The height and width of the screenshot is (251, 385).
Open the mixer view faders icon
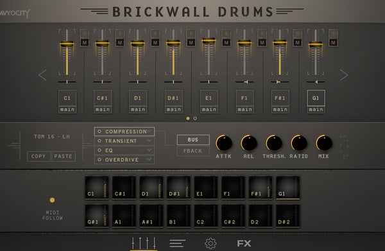pos(144,243)
